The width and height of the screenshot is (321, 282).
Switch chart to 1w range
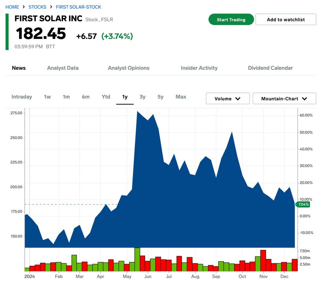pos(47,97)
